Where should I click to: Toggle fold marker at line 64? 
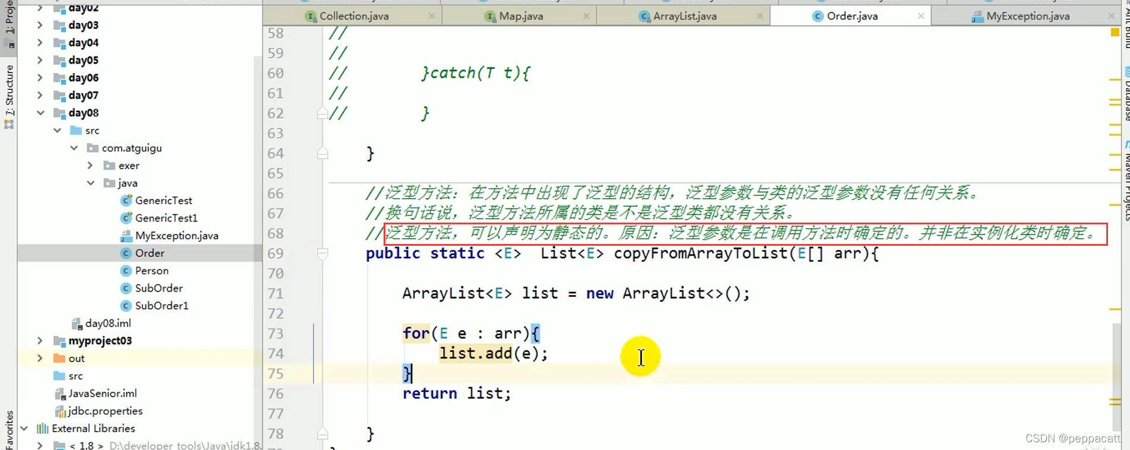pyautogui.click(x=322, y=153)
